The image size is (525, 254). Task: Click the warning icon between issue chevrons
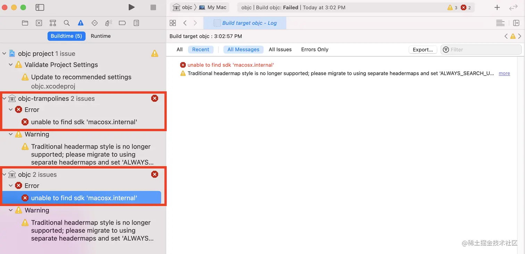point(513,36)
